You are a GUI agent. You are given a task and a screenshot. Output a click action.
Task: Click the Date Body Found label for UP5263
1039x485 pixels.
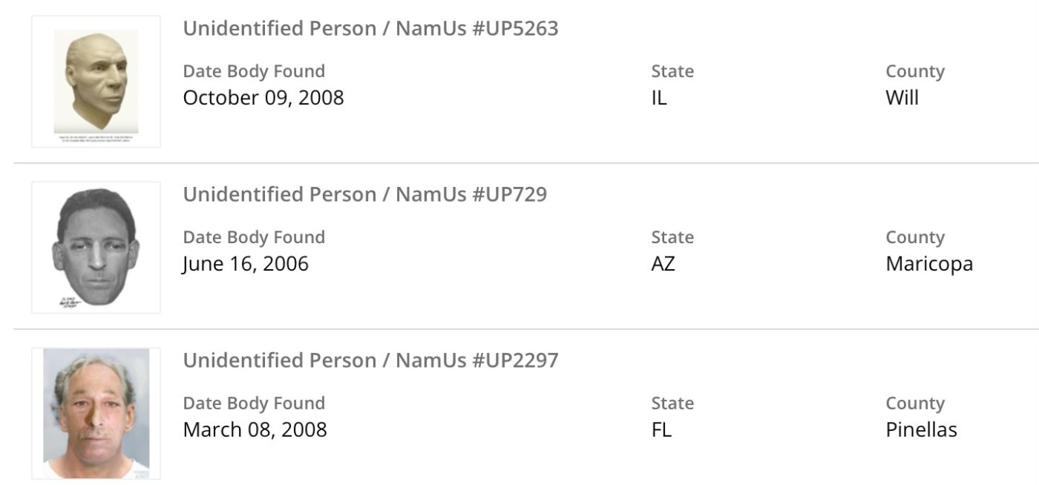coord(254,72)
